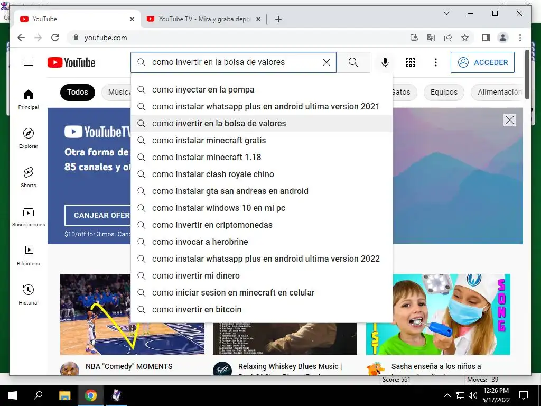Open Windows taskbar search
The height and width of the screenshot is (406, 541).
[x=38, y=395]
